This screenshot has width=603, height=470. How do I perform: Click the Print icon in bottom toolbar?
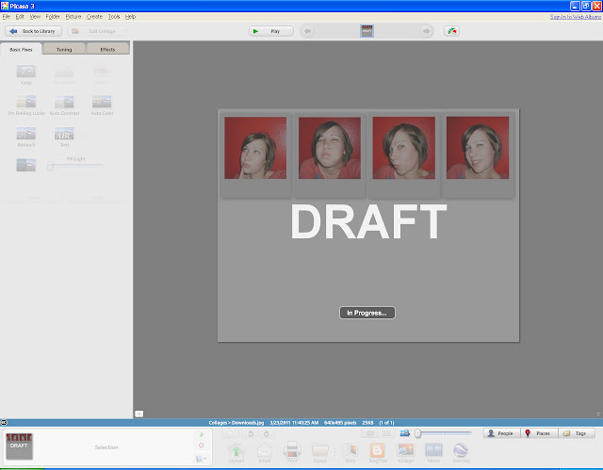(292, 451)
